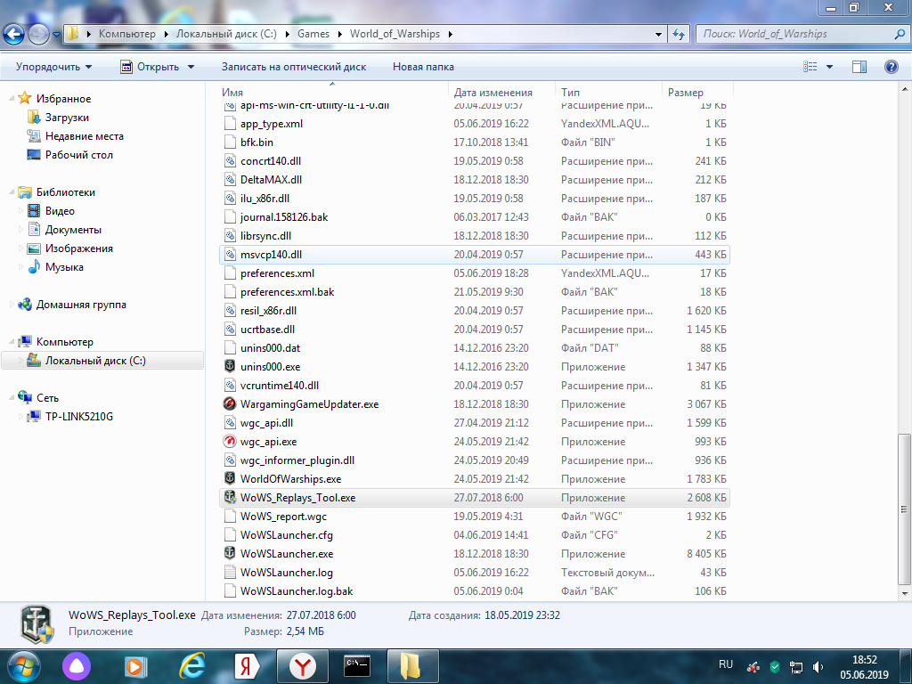This screenshot has width=912, height=684.
Task: Sort by the Тип column header
Action: [x=609, y=92]
